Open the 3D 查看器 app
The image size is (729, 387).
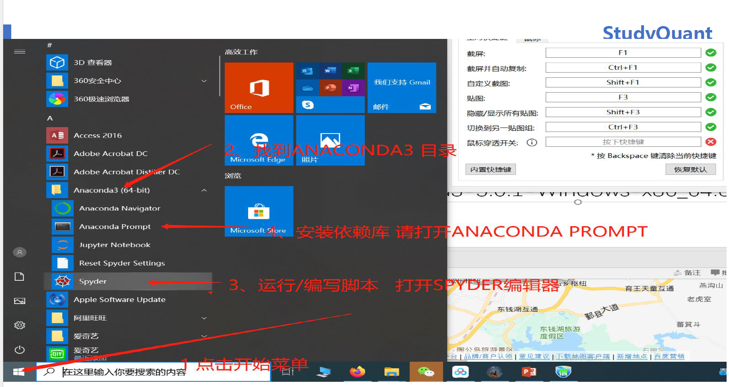[x=128, y=63]
